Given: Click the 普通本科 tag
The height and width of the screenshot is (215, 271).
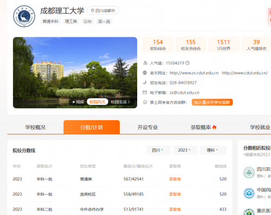Looking at the screenshot, I should coord(50,22).
